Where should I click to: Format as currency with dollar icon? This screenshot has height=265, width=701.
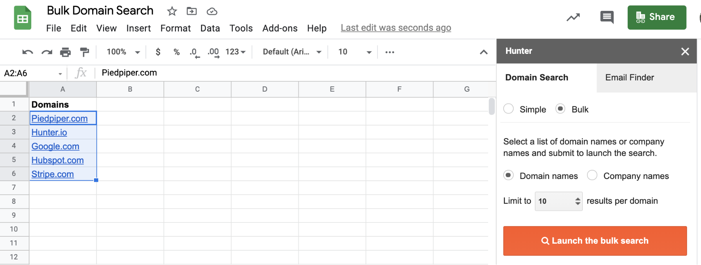[158, 52]
